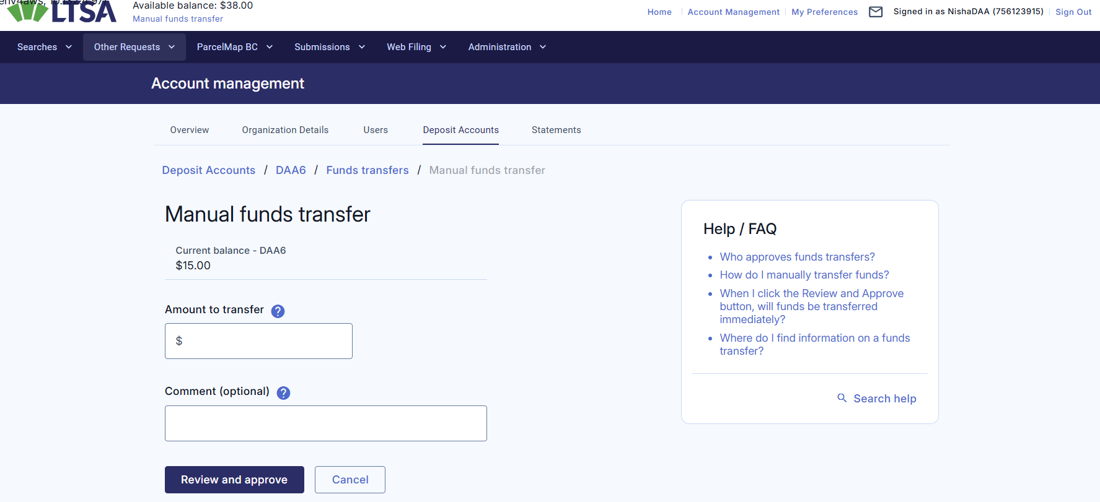
Task: Select the Organization Details tab
Action: pos(285,130)
